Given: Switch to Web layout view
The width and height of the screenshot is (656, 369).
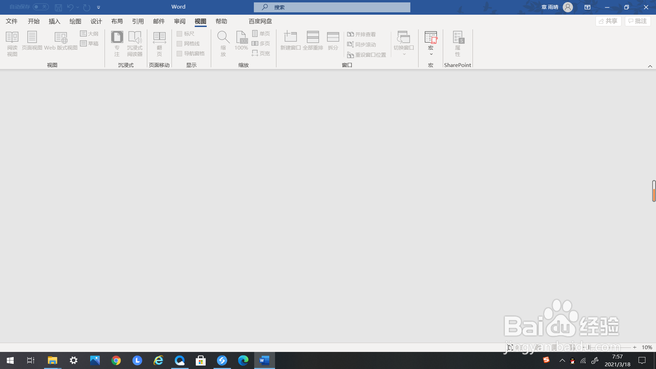Looking at the screenshot, I should coord(61,41).
